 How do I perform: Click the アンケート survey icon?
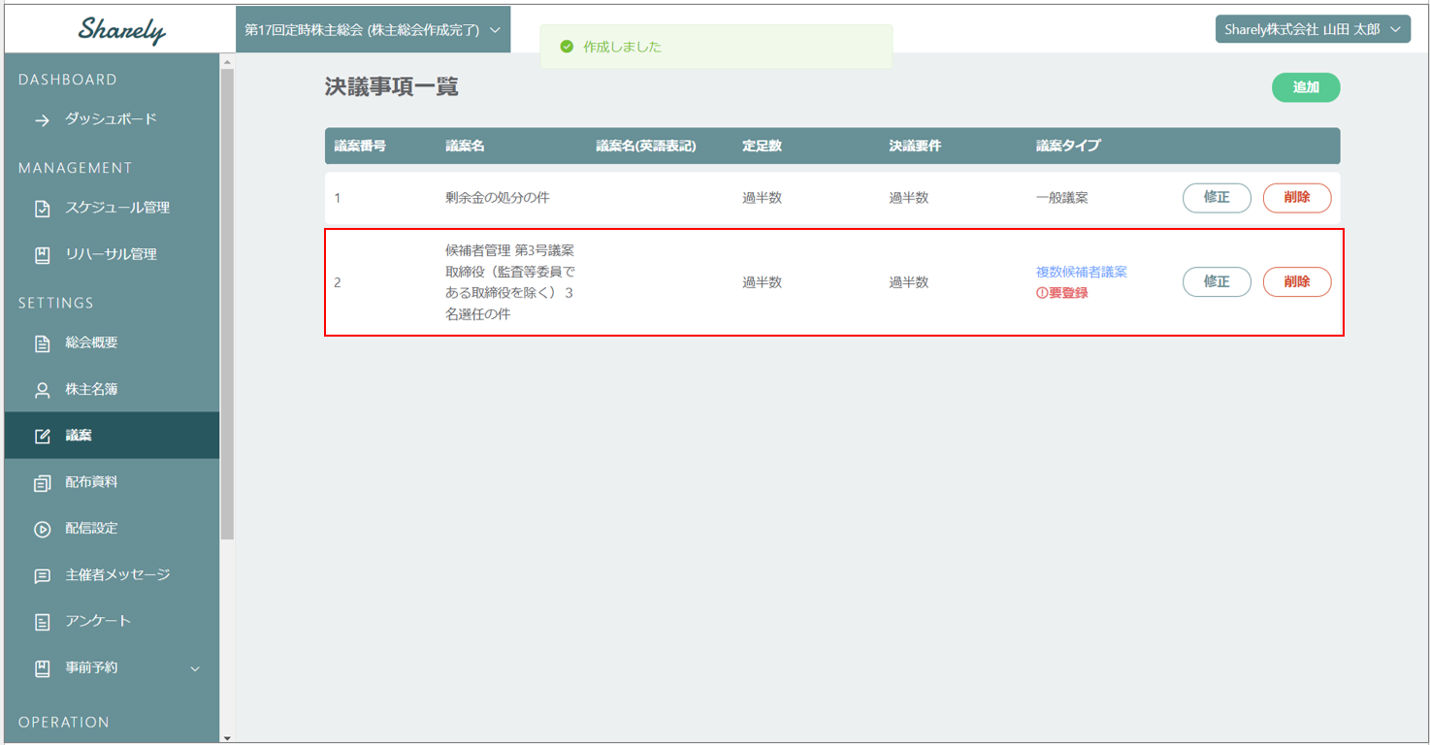click(42, 623)
